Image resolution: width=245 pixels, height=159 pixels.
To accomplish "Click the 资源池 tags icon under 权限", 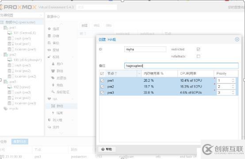I will coord(53,78).
